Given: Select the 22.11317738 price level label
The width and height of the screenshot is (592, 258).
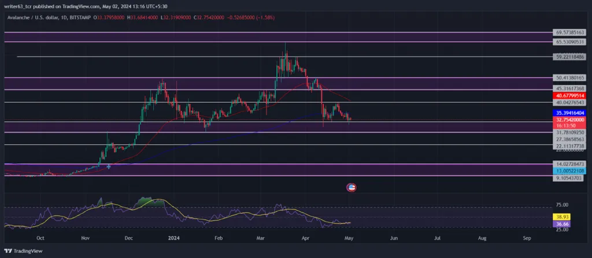Looking at the screenshot, I should (569, 146).
